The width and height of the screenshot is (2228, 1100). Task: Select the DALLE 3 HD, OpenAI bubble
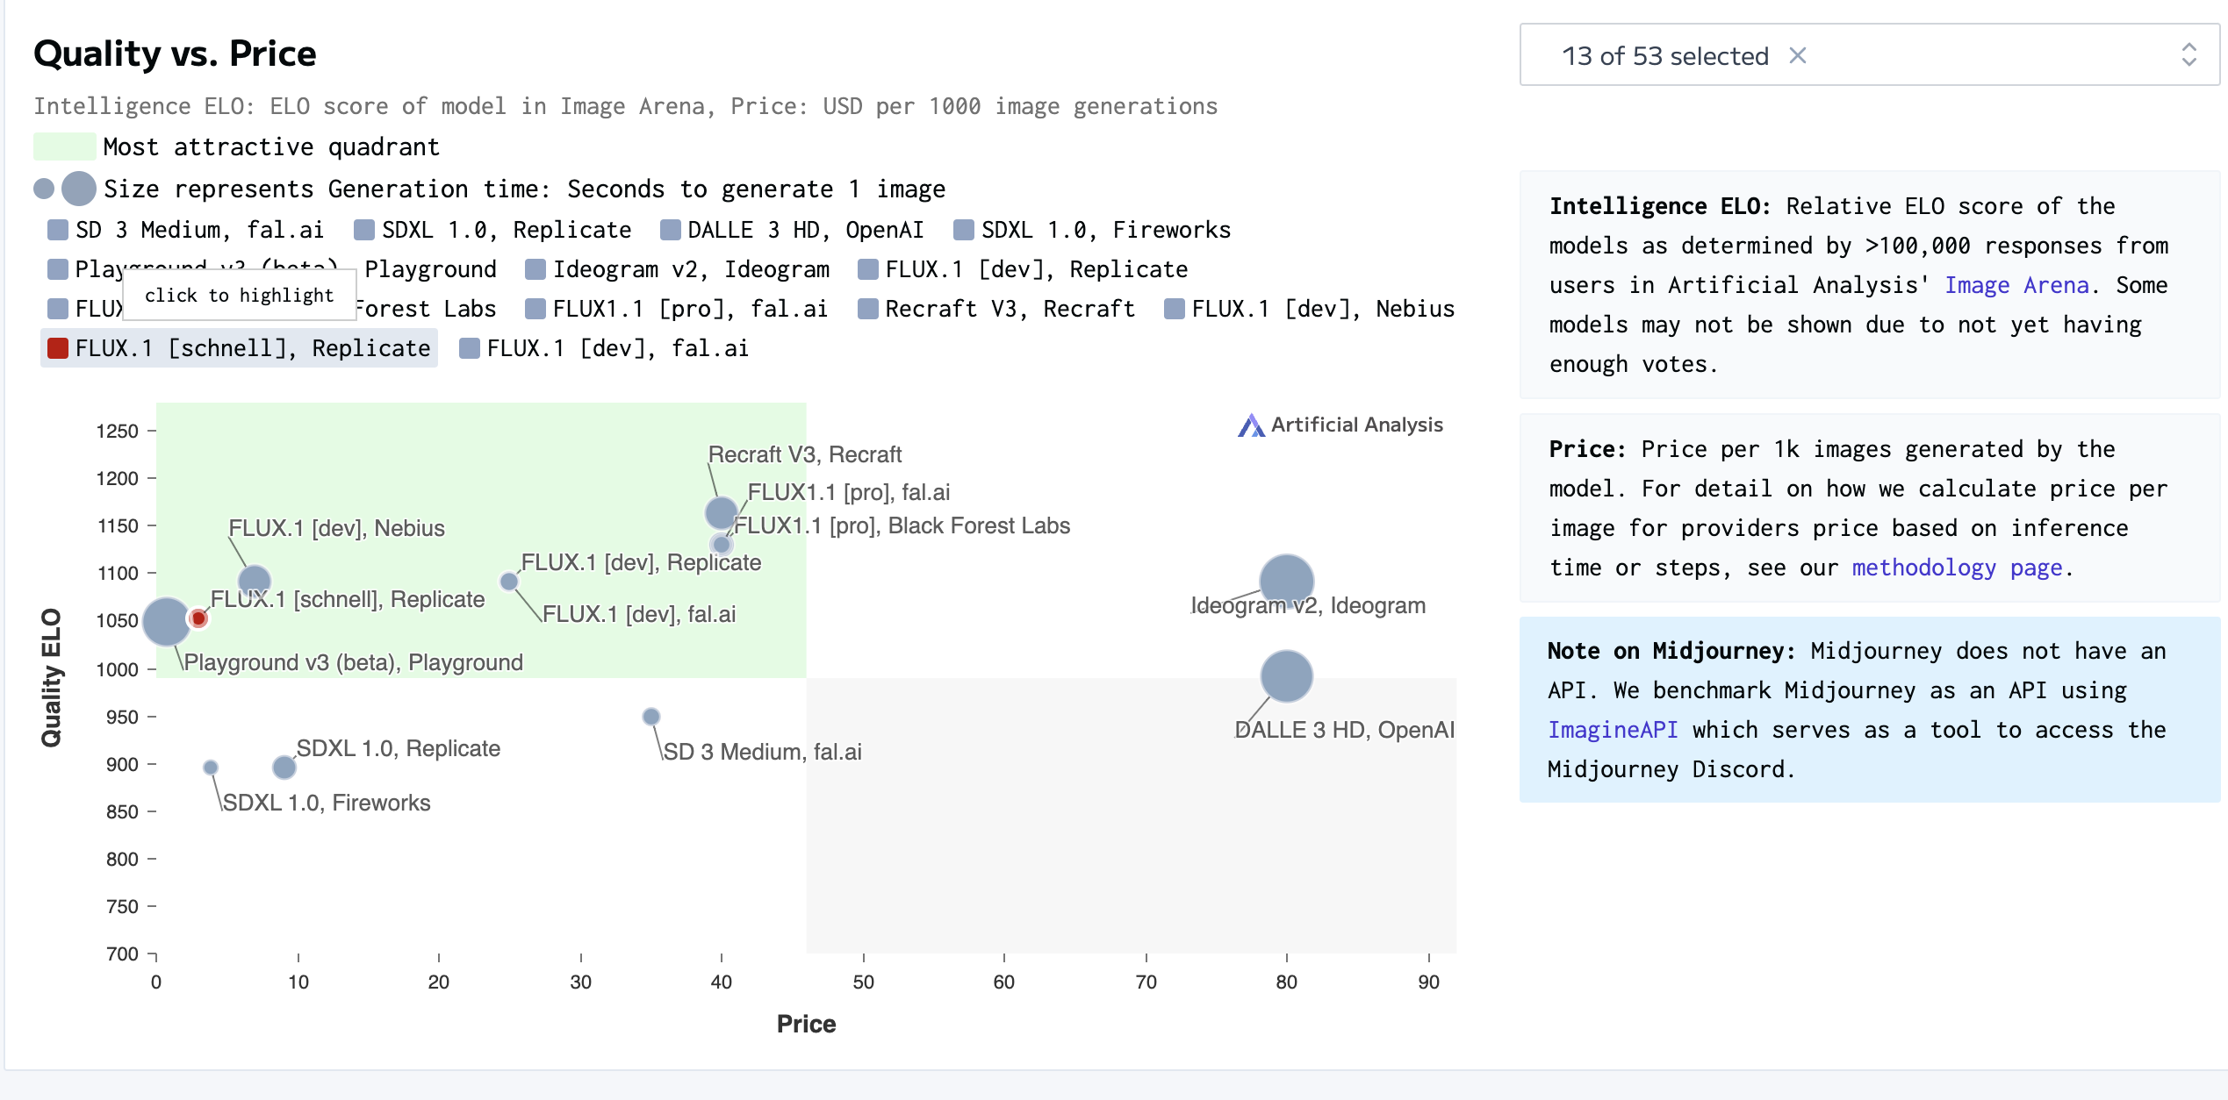pos(1286,676)
